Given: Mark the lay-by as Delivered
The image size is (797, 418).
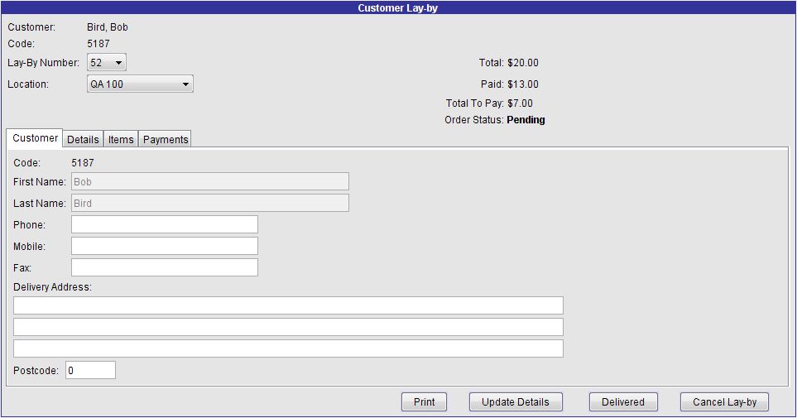Looking at the screenshot, I should pyautogui.click(x=622, y=402).
